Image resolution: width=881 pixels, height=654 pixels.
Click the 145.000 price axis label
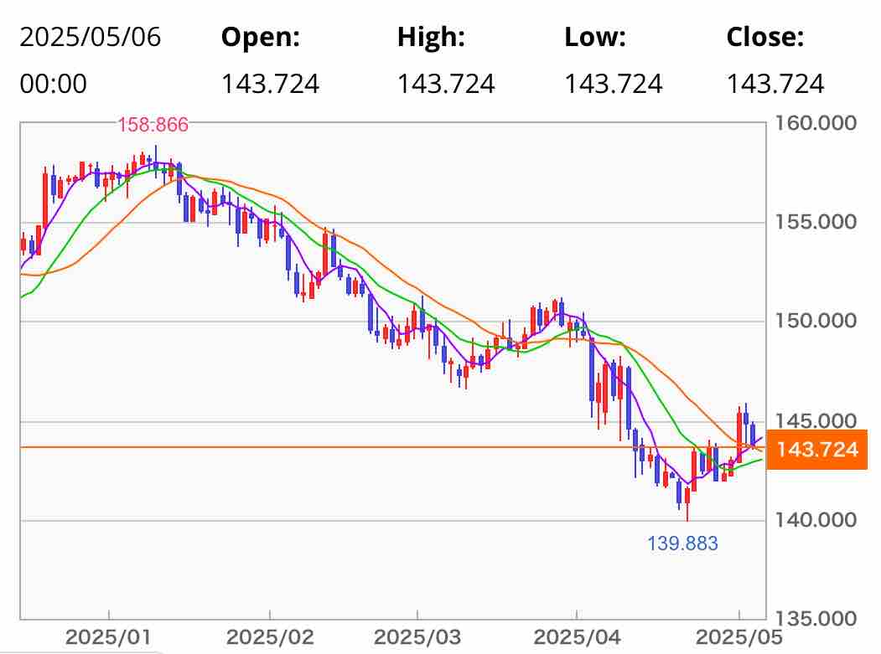pos(816,420)
